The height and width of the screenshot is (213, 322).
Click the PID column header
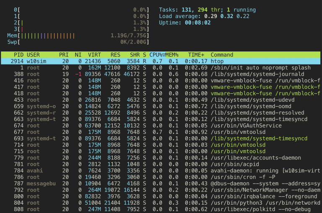click(x=18, y=55)
